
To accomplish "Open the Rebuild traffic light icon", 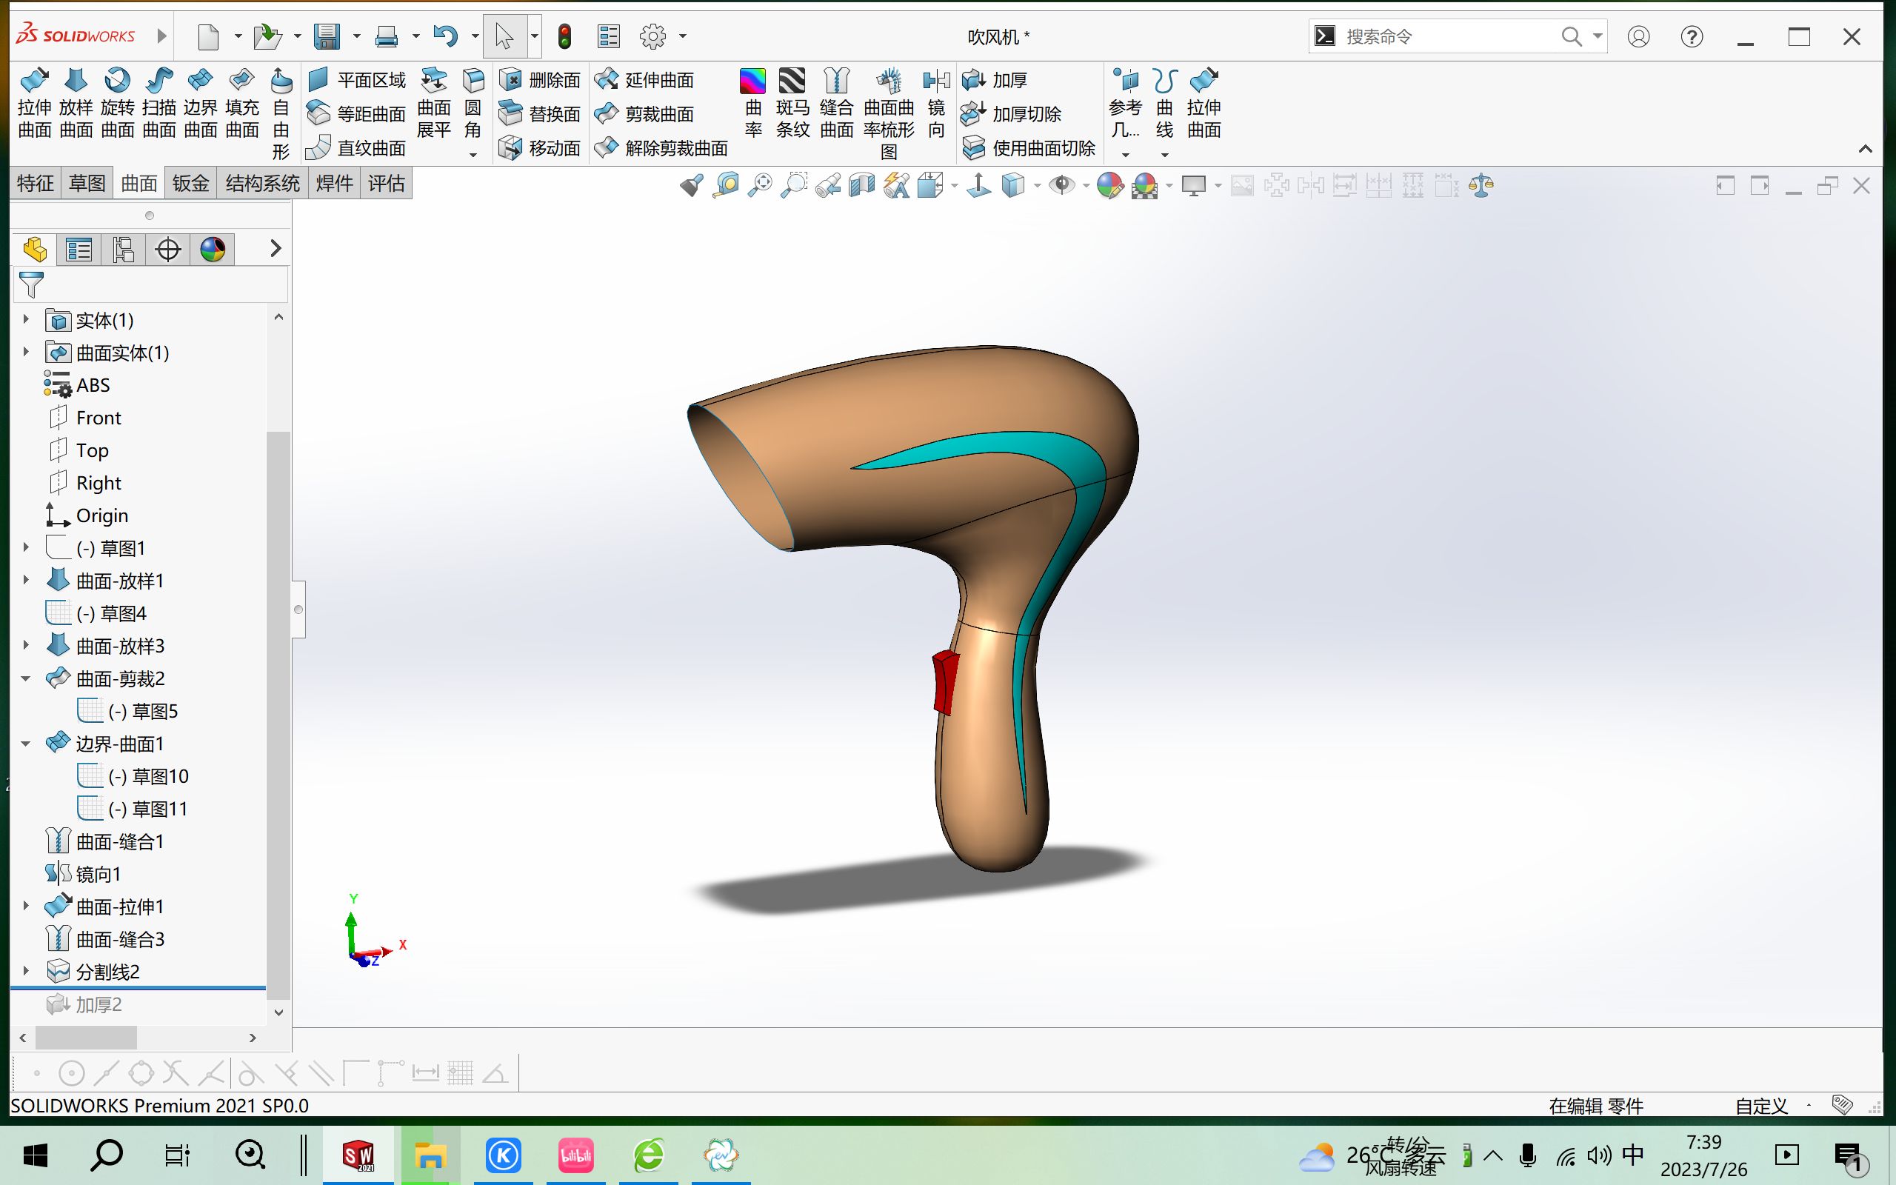I will [564, 36].
